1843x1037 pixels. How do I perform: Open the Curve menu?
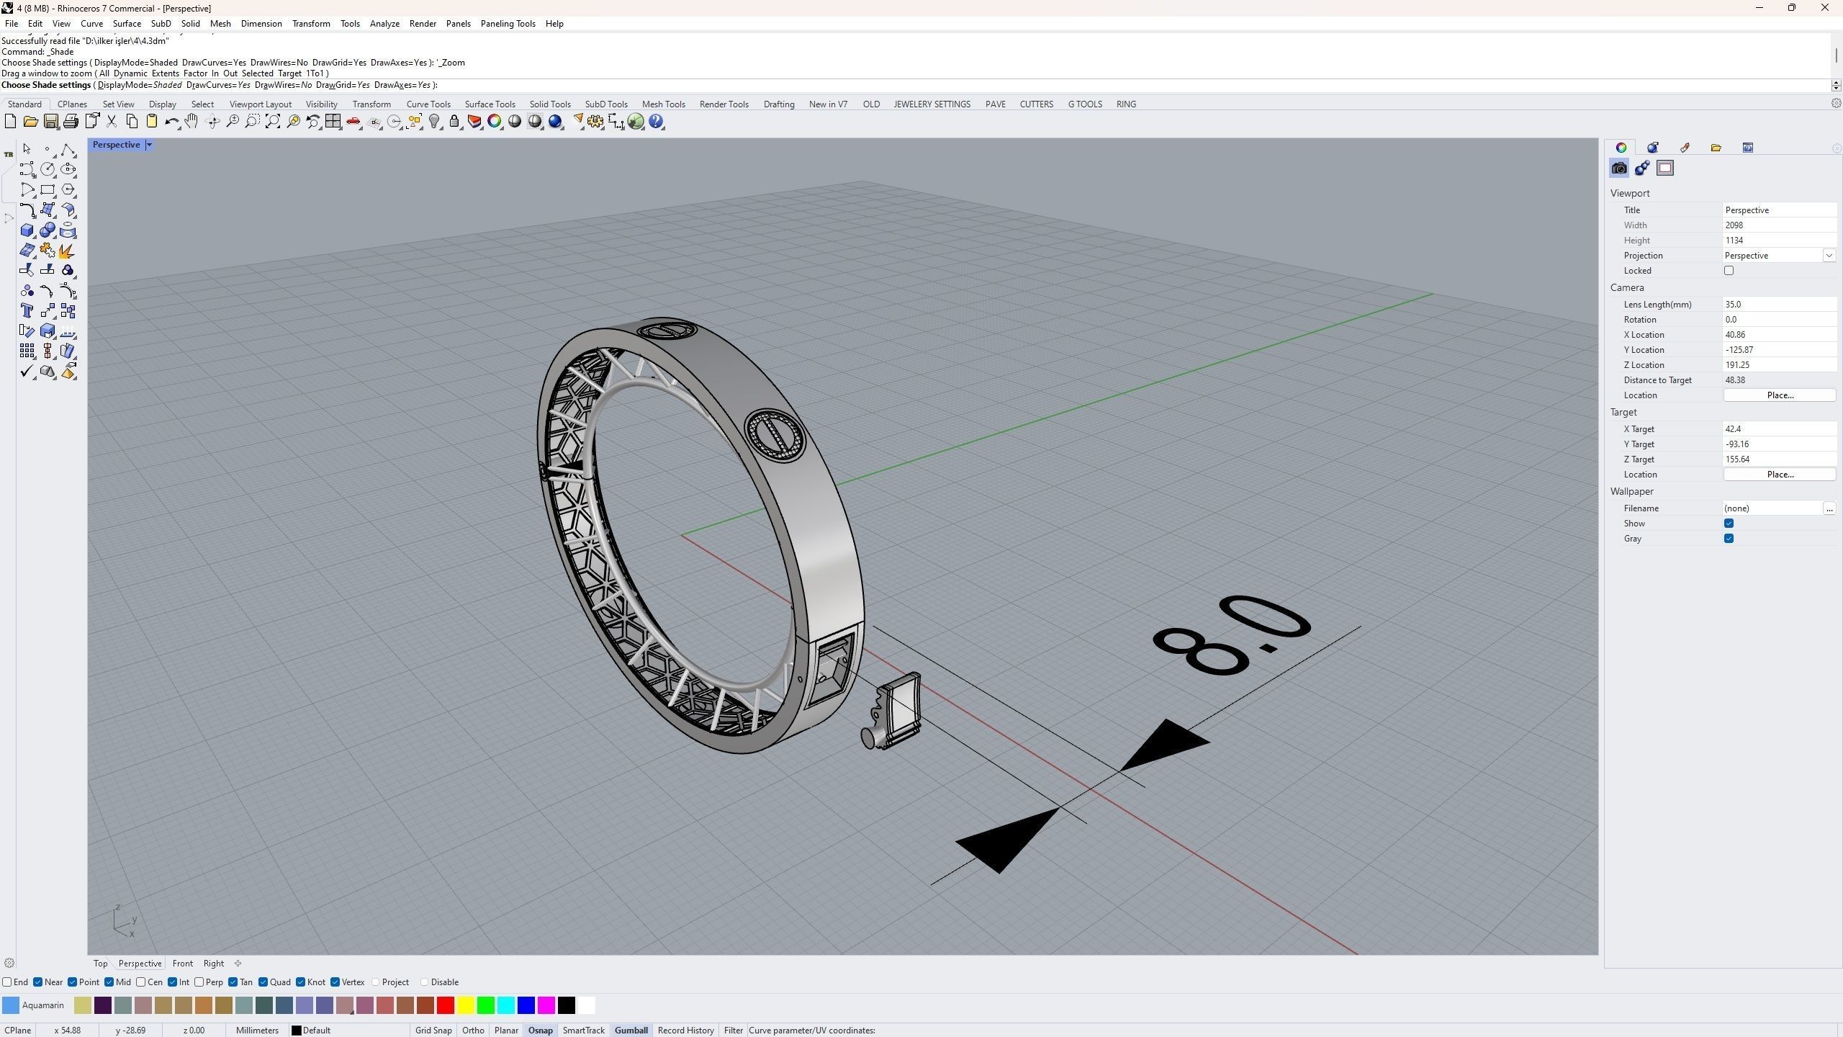(91, 24)
